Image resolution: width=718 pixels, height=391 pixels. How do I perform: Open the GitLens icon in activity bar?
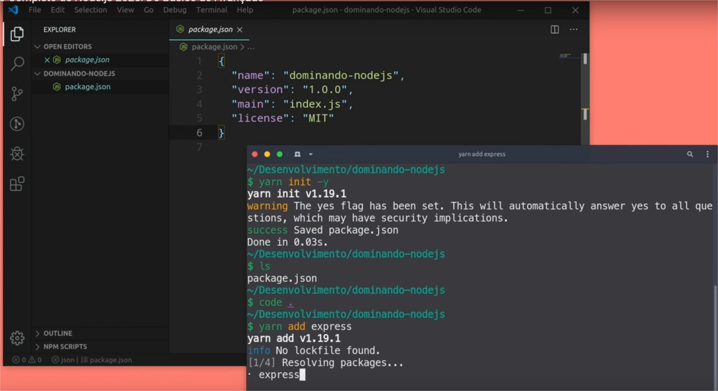17,124
